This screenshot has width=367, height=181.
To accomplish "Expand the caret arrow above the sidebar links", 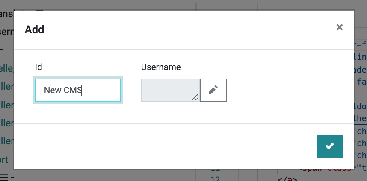I will [2, 50].
